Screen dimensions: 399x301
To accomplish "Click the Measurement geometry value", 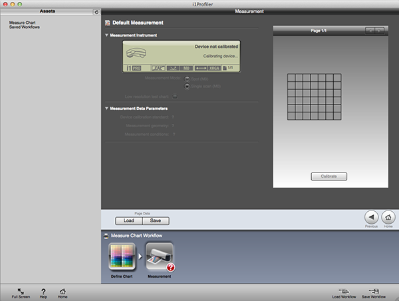I will 173,126.
